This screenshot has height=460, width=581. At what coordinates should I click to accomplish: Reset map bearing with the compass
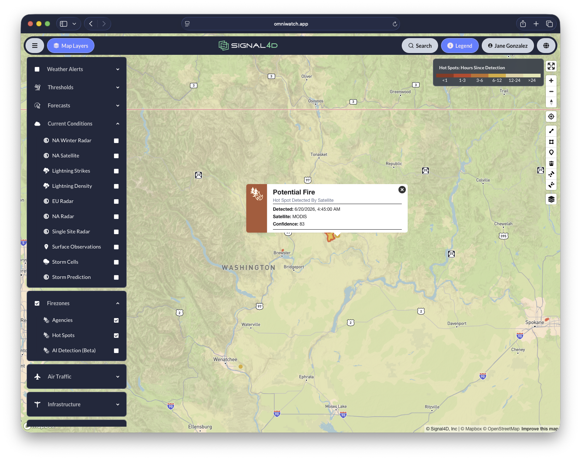click(551, 102)
